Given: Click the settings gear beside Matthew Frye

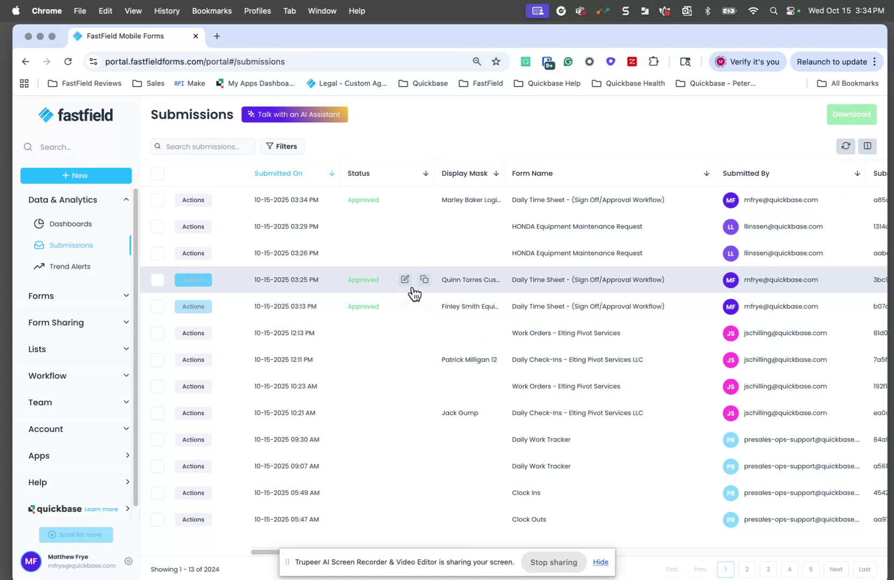Looking at the screenshot, I should click(x=129, y=561).
